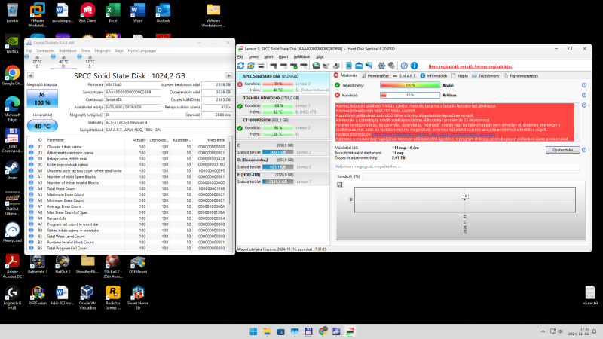
Task: Go to previous disk arrow in CrystalDiskInfo
Action: point(30,76)
